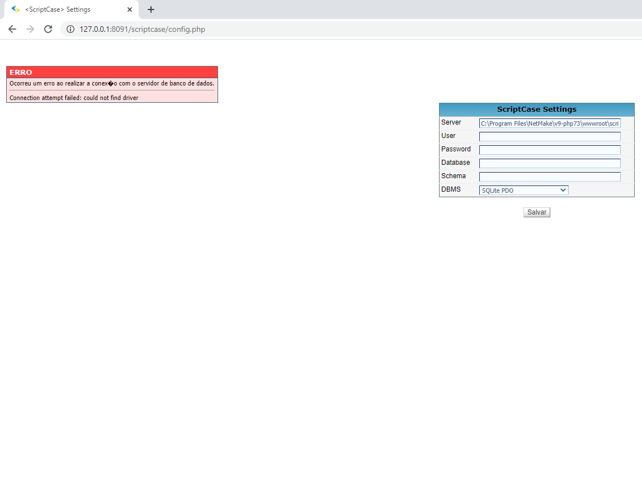Screen dimensions: 642x500
Task: Click the Password label
Action: pyautogui.click(x=456, y=149)
